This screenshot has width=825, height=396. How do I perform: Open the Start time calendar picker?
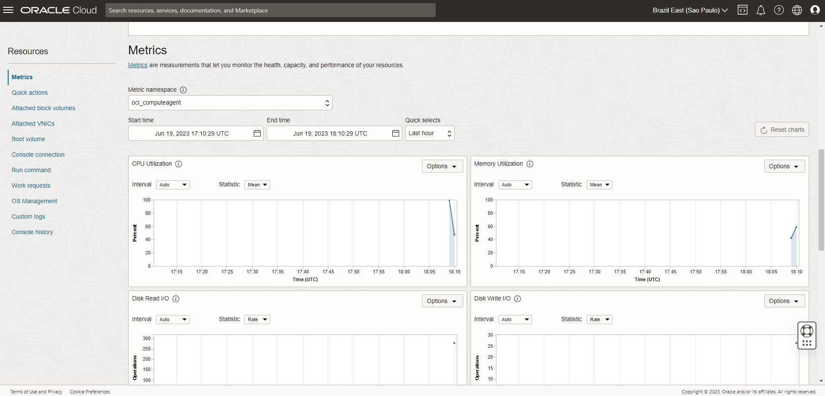(x=257, y=133)
